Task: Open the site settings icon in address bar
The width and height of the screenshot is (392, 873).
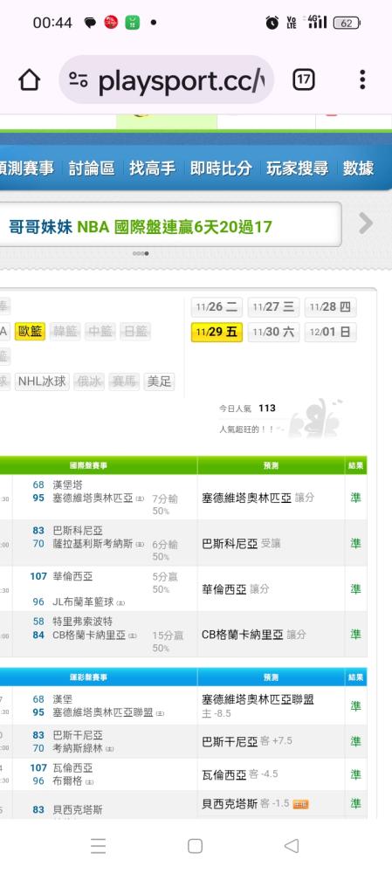Action: coord(79,80)
